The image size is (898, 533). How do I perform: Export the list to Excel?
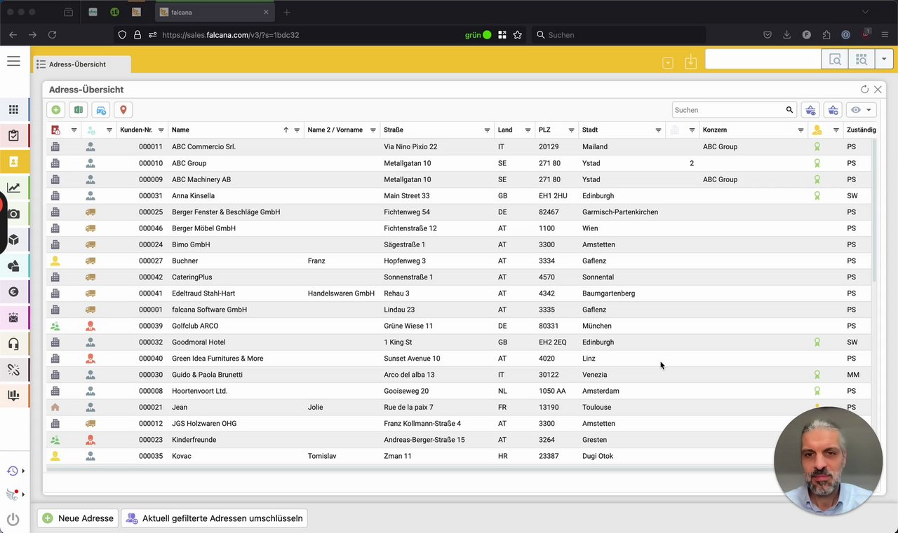pyautogui.click(x=79, y=110)
